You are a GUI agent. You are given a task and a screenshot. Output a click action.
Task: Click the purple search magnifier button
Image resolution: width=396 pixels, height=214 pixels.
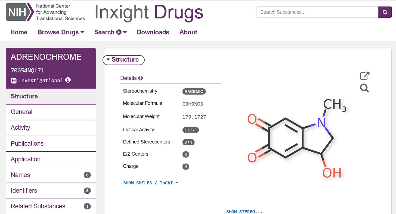pos(385,12)
